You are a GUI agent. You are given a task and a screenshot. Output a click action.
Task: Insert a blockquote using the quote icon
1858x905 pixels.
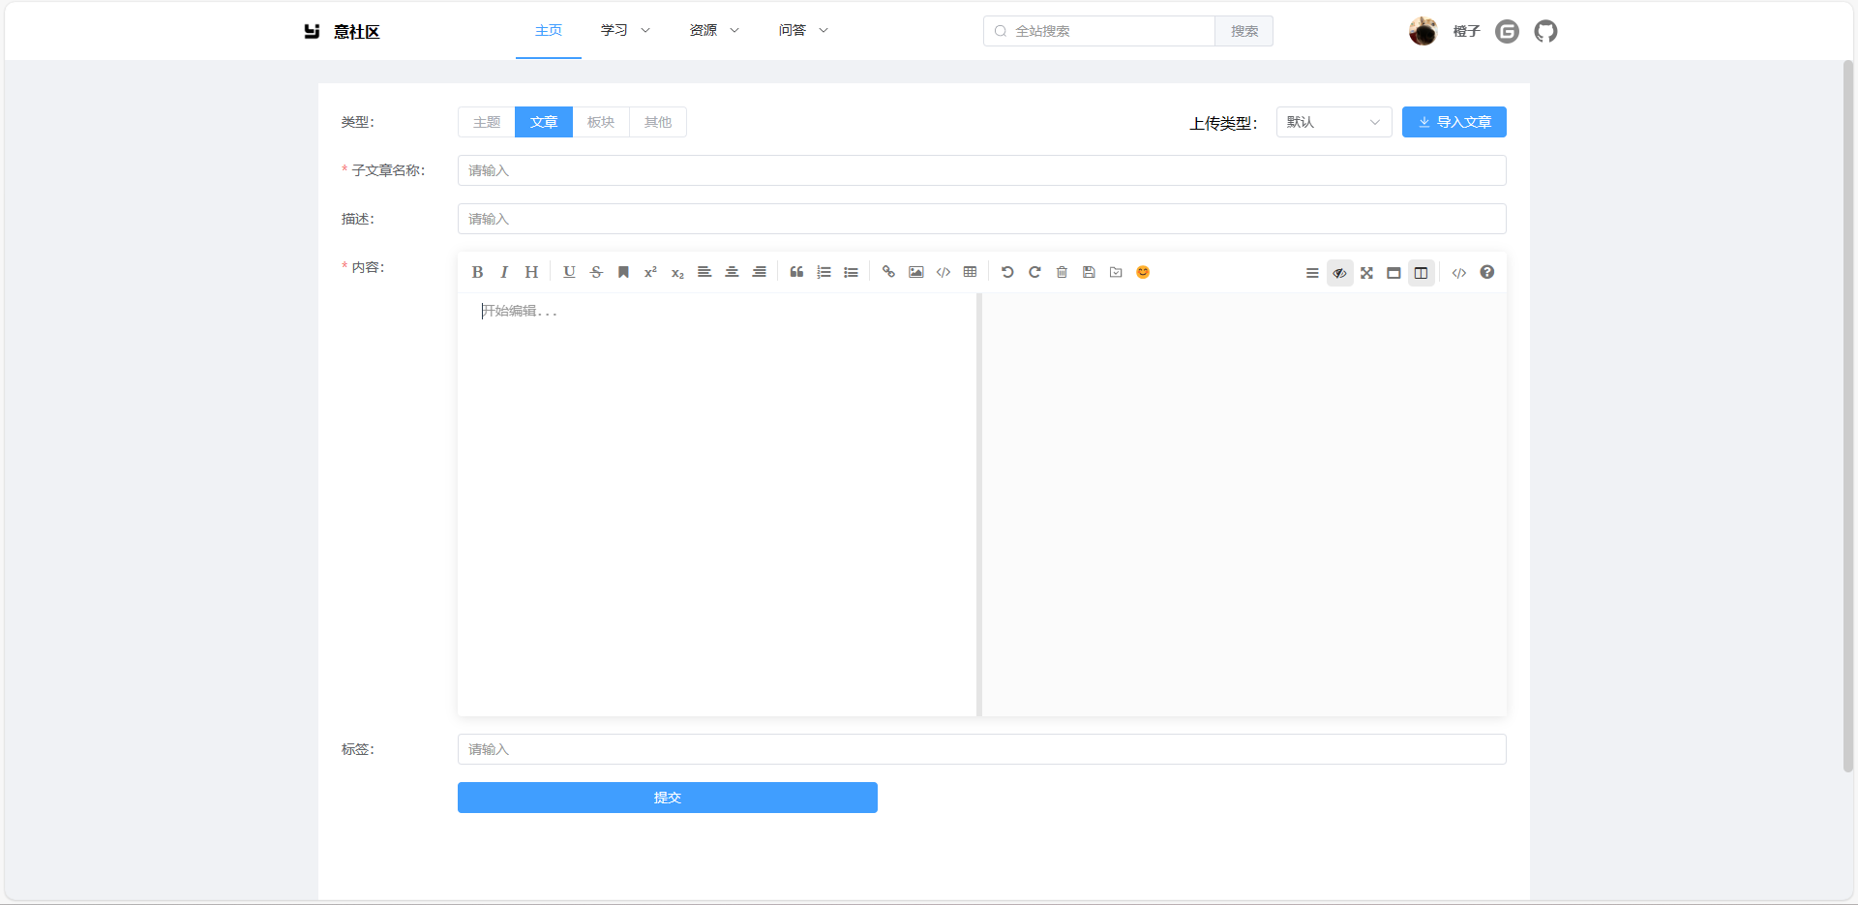pyautogui.click(x=796, y=272)
